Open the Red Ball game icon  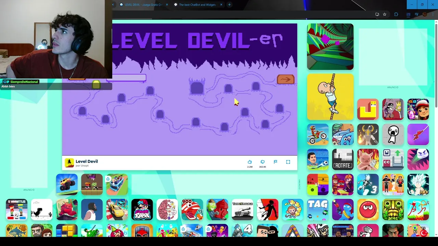[368, 209]
